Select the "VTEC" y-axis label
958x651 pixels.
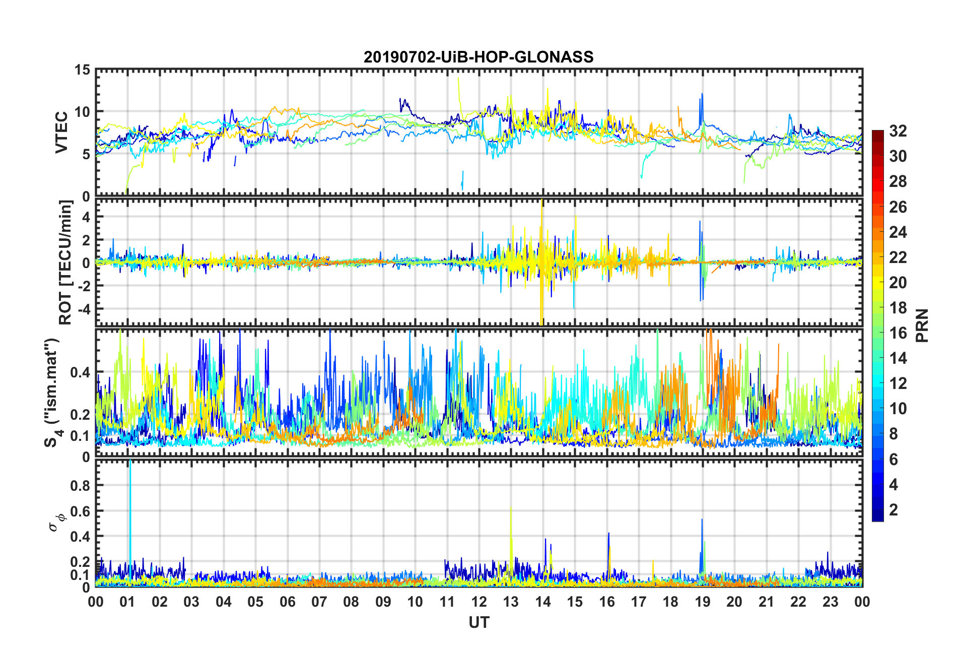click(61, 133)
